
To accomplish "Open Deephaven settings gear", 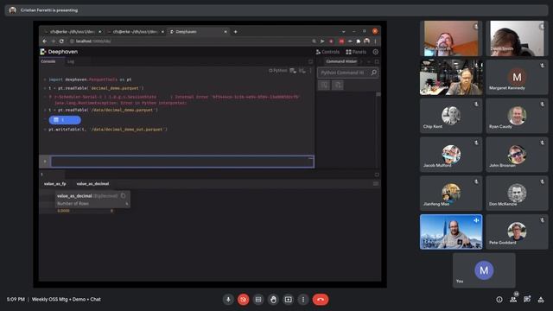I will pos(376,52).
